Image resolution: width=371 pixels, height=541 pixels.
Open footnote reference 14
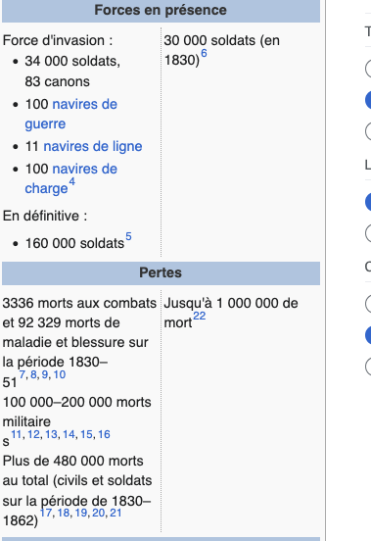[69, 434]
